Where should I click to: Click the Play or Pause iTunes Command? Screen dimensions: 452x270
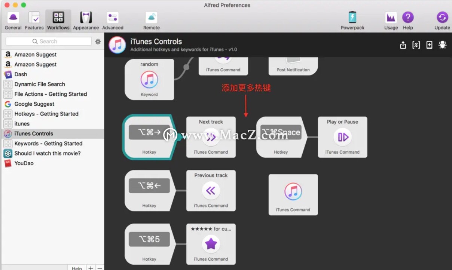click(342, 137)
